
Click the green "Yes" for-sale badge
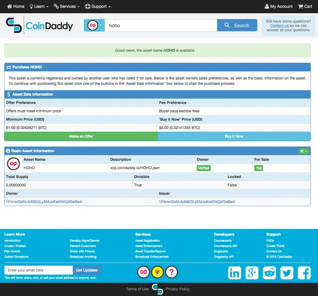(x=259, y=168)
